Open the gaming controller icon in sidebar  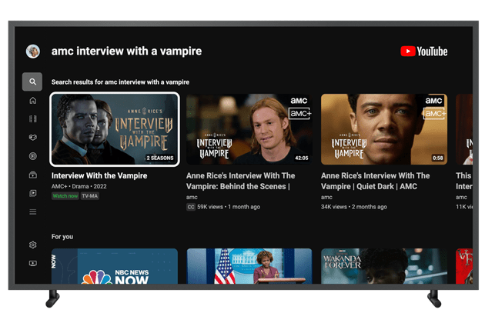(x=32, y=138)
